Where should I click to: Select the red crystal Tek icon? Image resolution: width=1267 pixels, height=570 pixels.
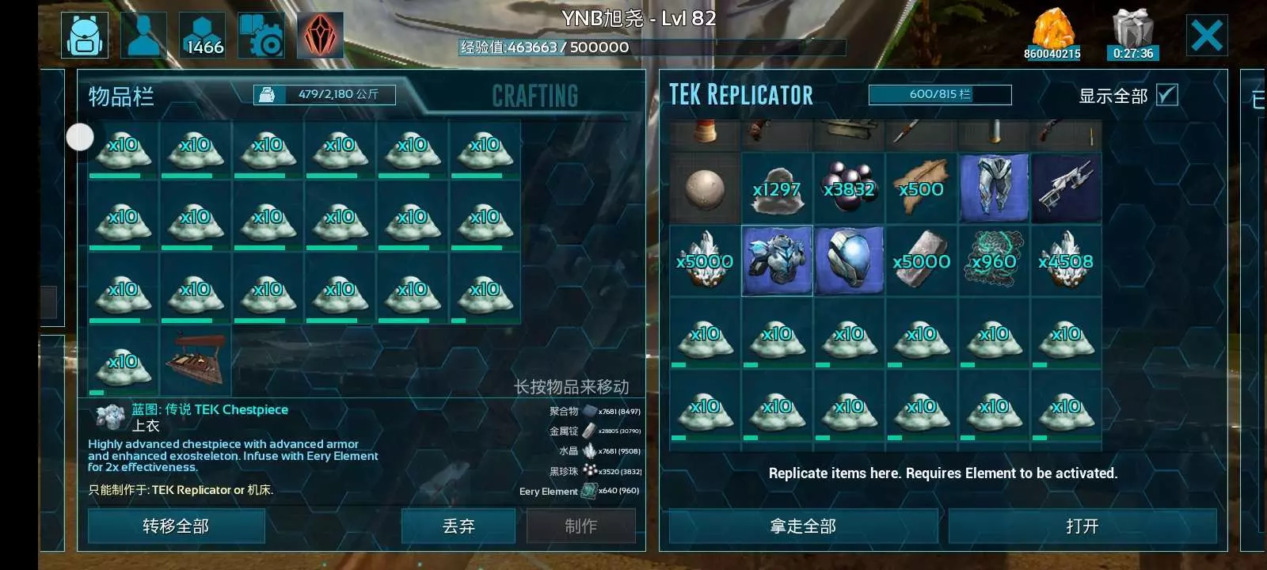pos(320,36)
